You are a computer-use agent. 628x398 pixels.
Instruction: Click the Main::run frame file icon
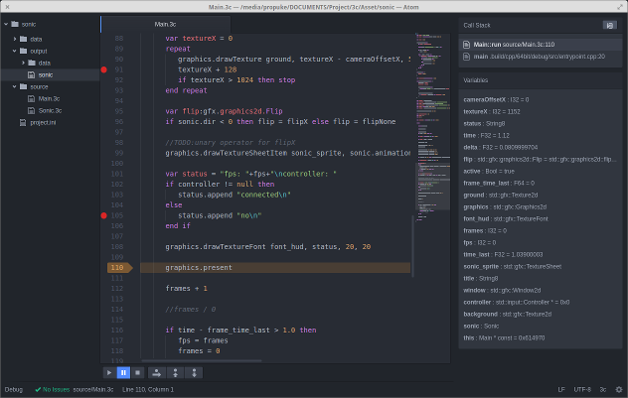pyautogui.click(x=466, y=45)
